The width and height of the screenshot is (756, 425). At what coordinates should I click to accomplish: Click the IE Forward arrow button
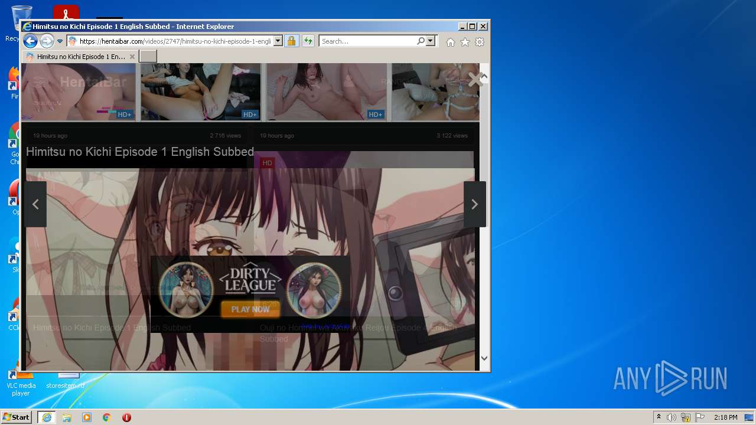(x=47, y=41)
